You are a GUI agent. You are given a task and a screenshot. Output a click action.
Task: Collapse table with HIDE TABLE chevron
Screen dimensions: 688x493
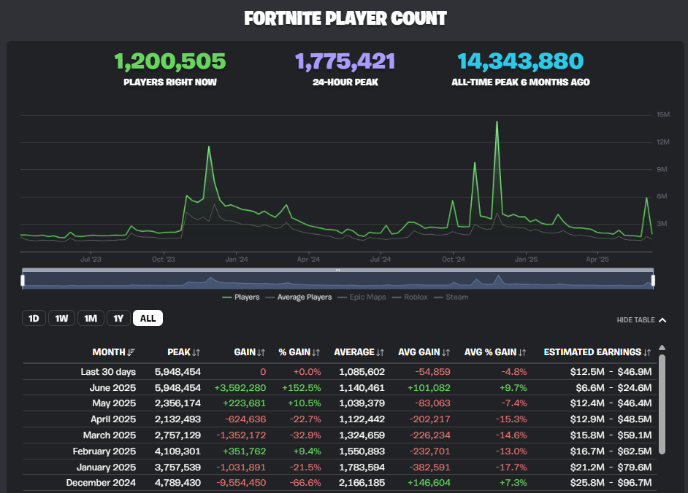662,320
